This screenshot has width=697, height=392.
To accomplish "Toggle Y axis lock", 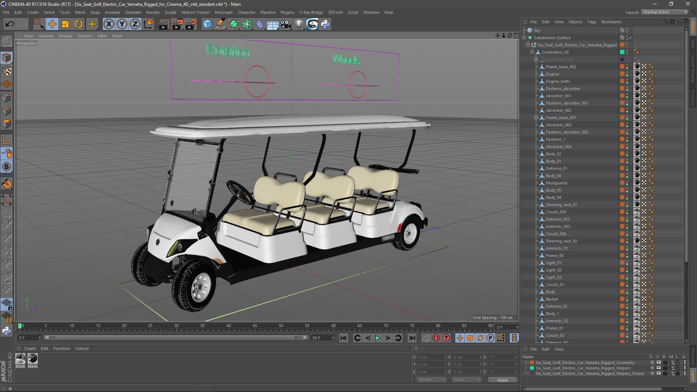I will (x=122, y=24).
